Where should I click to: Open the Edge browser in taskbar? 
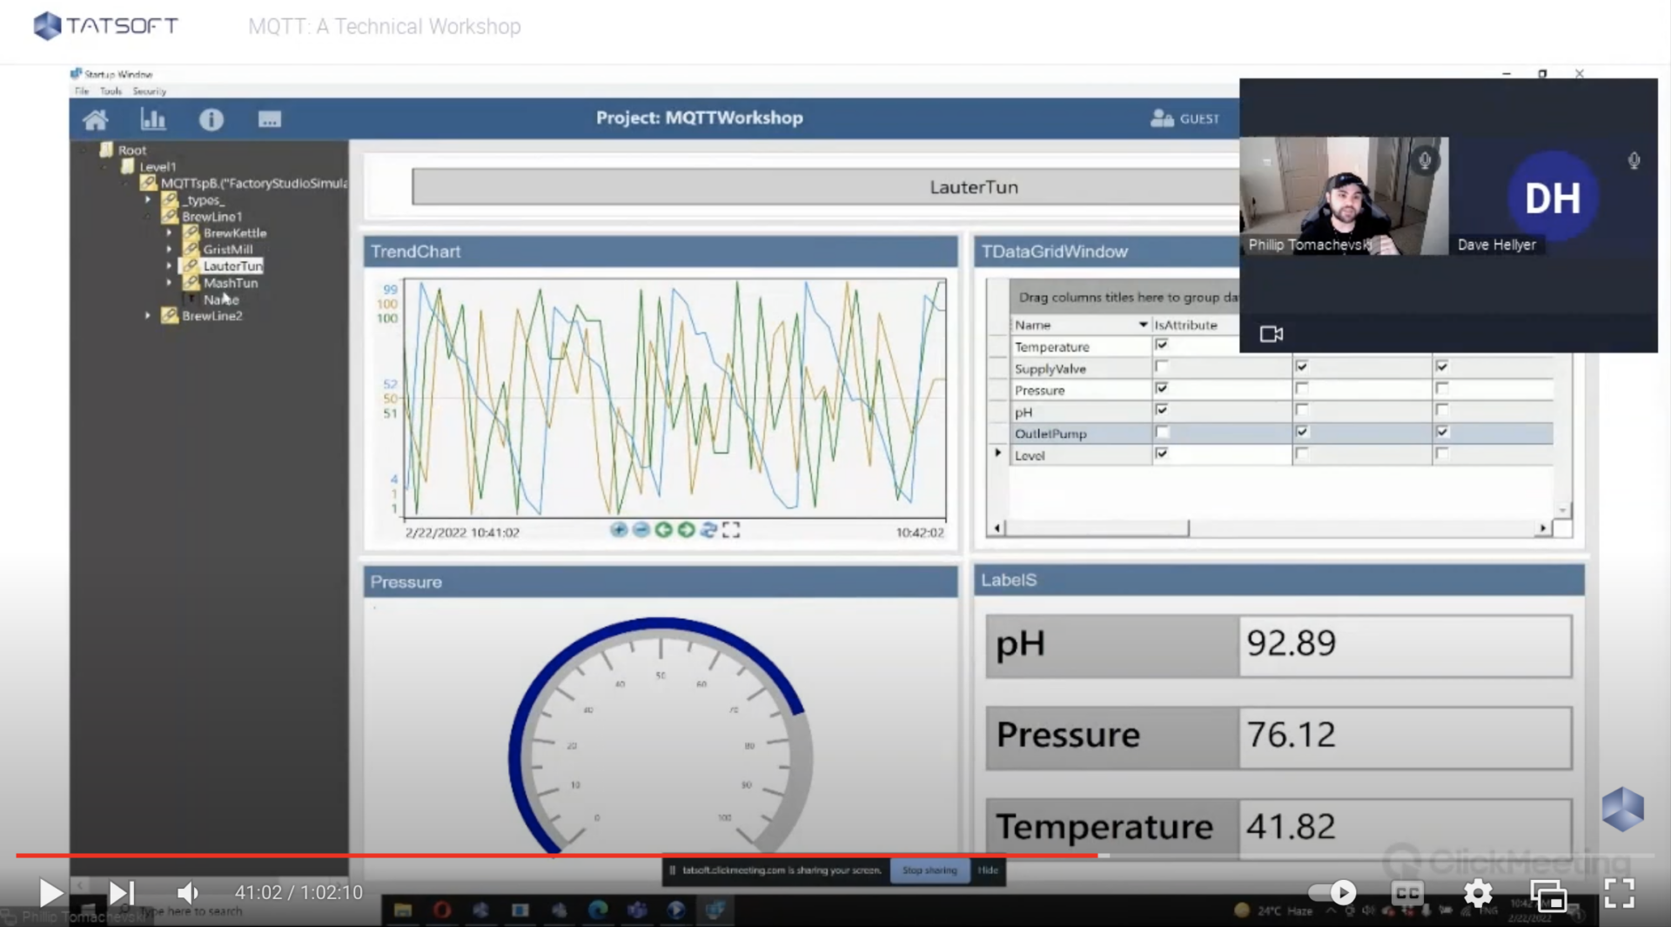pos(598,910)
